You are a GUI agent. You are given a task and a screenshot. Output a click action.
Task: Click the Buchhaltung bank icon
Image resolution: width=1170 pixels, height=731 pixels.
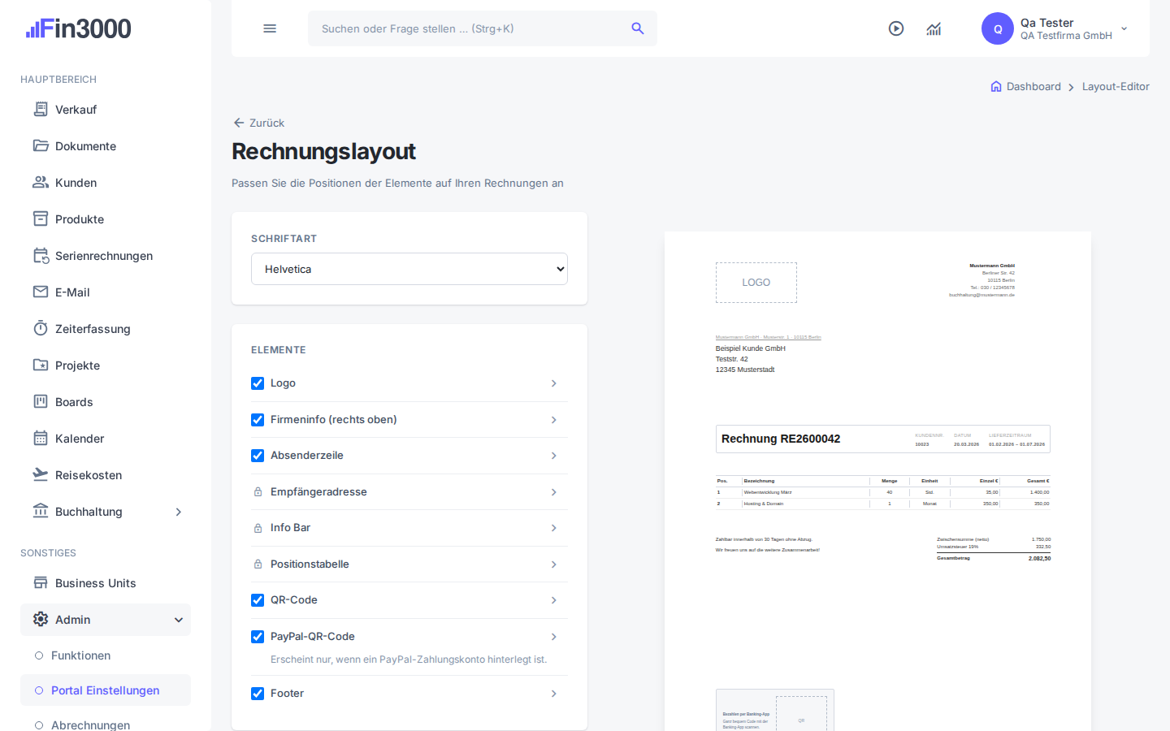tap(41, 511)
